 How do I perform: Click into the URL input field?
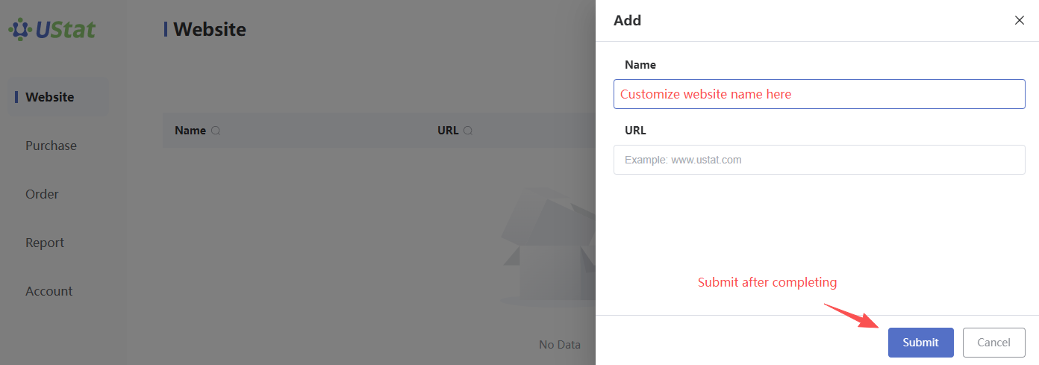tap(819, 160)
